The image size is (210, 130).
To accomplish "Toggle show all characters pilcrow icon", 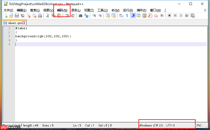I will pos(127,16).
